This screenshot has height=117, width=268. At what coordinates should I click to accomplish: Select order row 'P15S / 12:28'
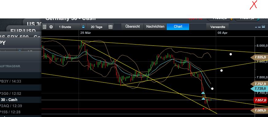(x=10, y=112)
